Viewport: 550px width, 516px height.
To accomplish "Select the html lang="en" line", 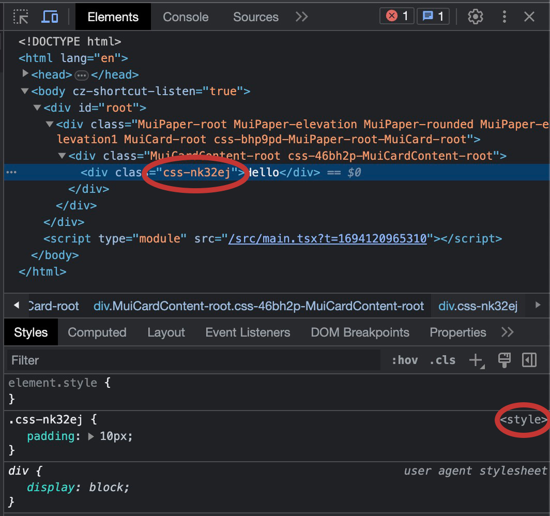I will pos(73,58).
